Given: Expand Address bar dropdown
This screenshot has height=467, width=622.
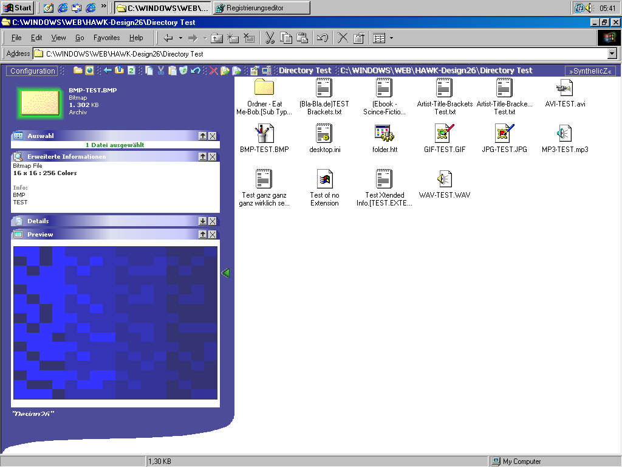Looking at the screenshot, I should click(x=612, y=54).
